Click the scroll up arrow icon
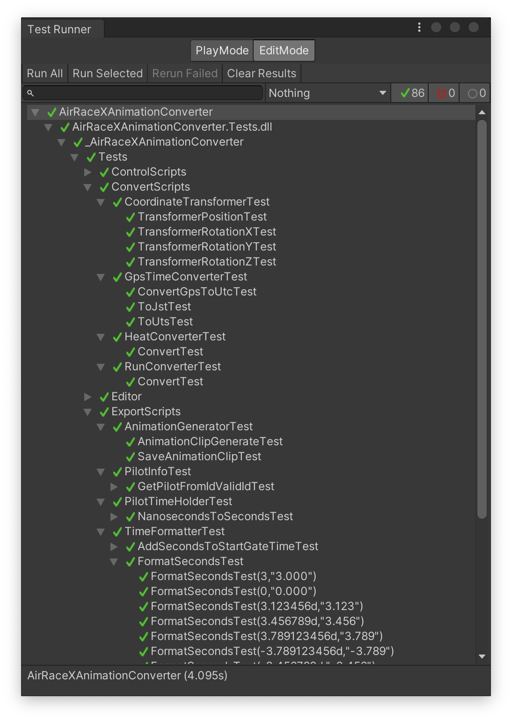 482,112
